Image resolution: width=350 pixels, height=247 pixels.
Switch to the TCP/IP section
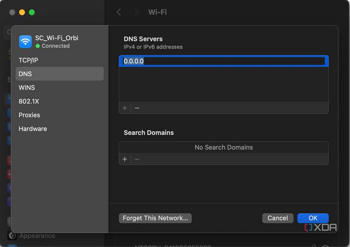tap(28, 60)
